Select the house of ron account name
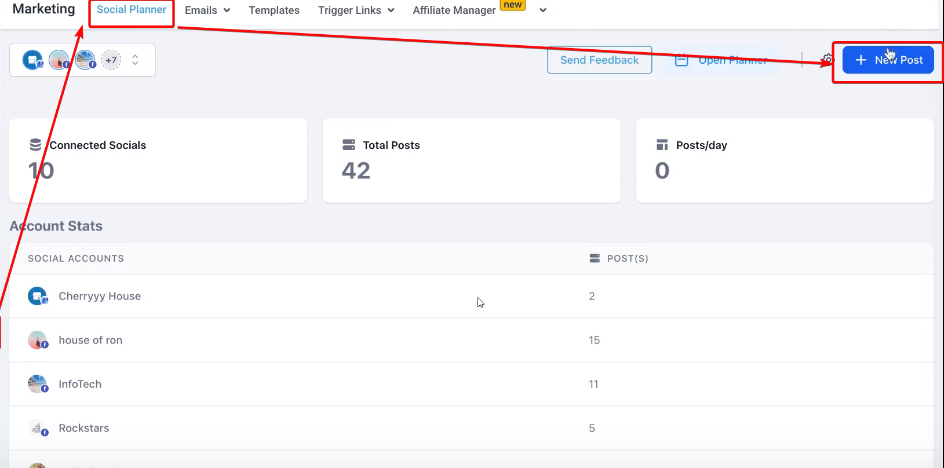 tap(90, 340)
